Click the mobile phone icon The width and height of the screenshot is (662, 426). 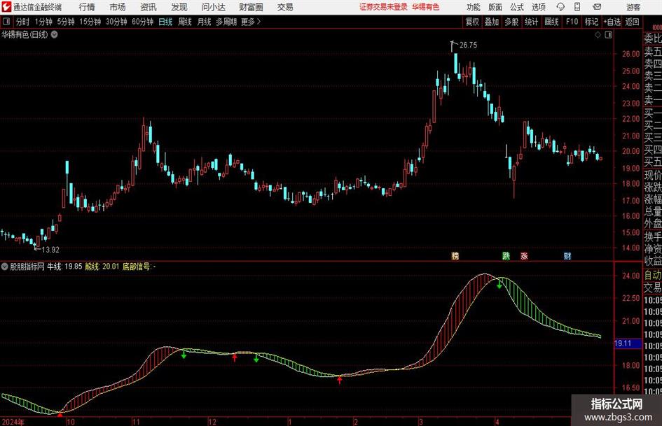coord(577,7)
